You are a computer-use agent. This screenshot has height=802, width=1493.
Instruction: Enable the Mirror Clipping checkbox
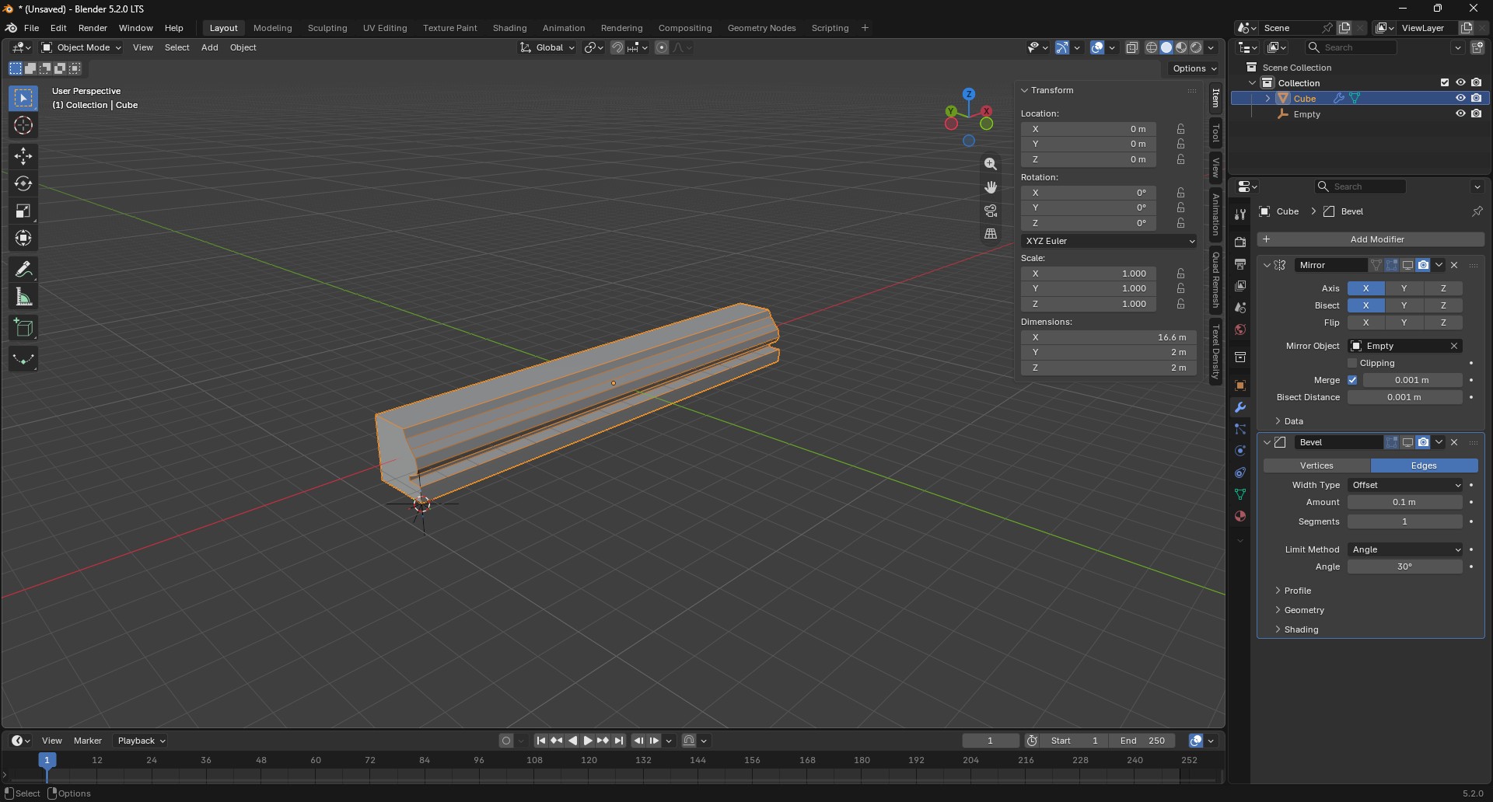(x=1352, y=364)
